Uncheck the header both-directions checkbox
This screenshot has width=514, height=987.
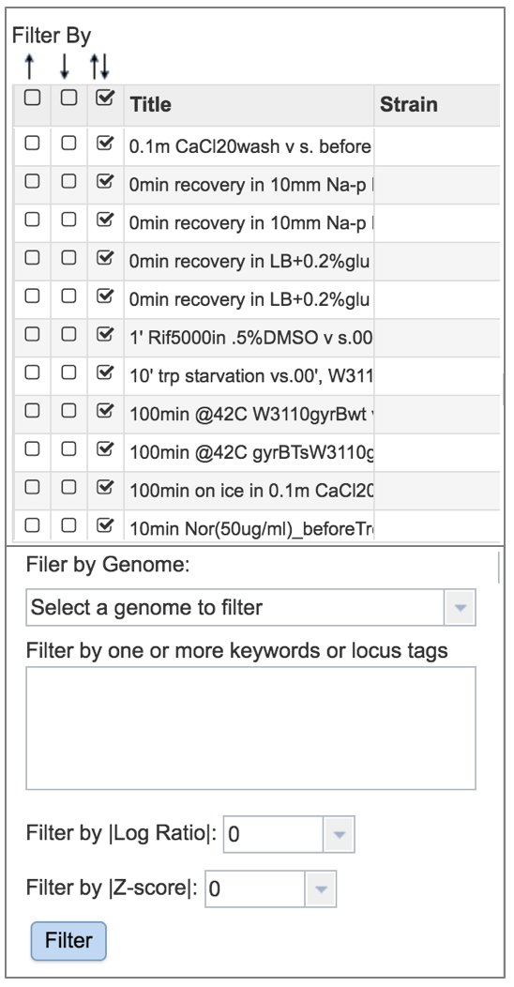[x=105, y=98]
